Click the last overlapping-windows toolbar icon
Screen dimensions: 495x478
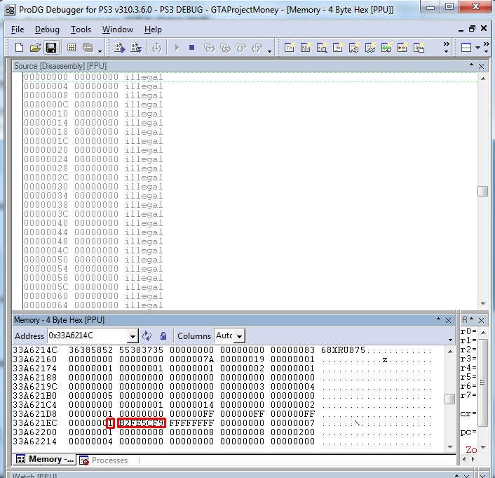[419, 48]
